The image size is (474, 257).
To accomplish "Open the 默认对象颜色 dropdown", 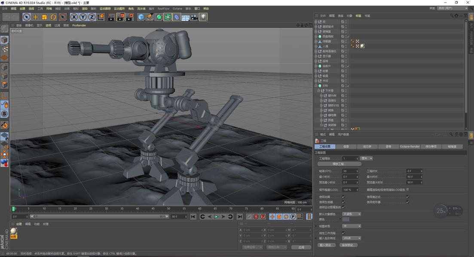I will click(352, 214).
